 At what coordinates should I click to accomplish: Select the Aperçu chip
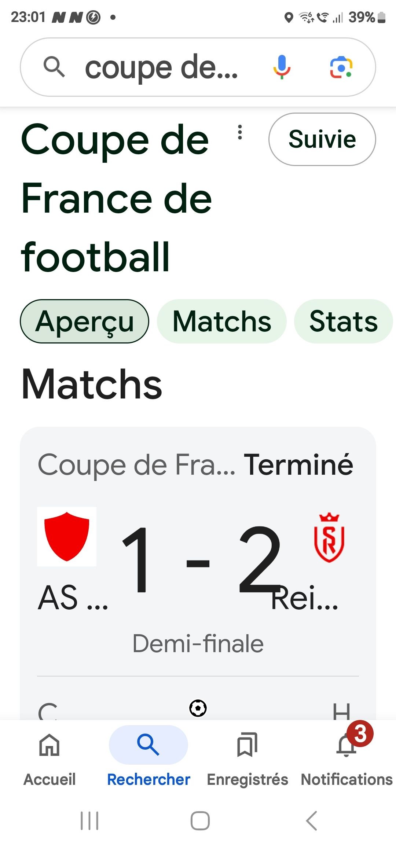pyautogui.click(x=85, y=321)
